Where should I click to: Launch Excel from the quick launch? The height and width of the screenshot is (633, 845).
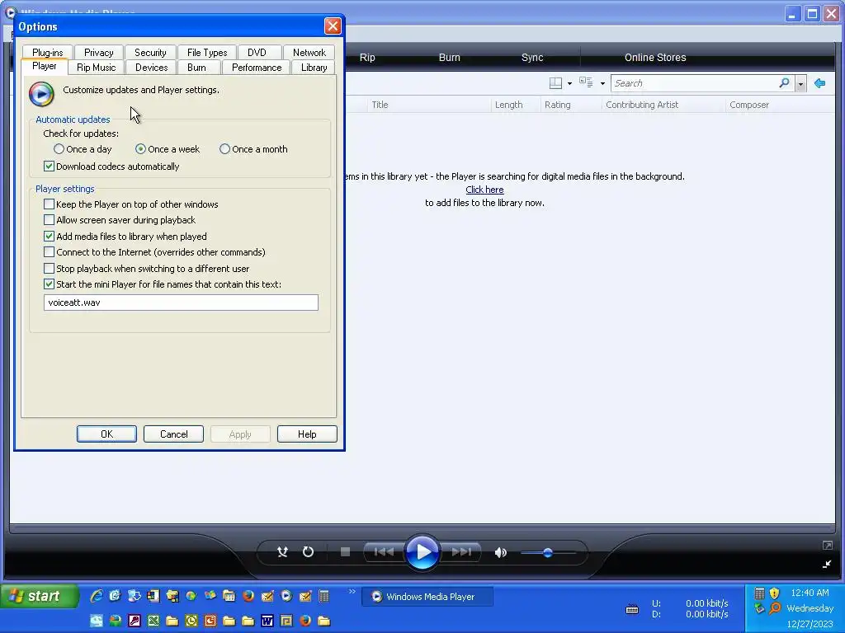click(153, 621)
